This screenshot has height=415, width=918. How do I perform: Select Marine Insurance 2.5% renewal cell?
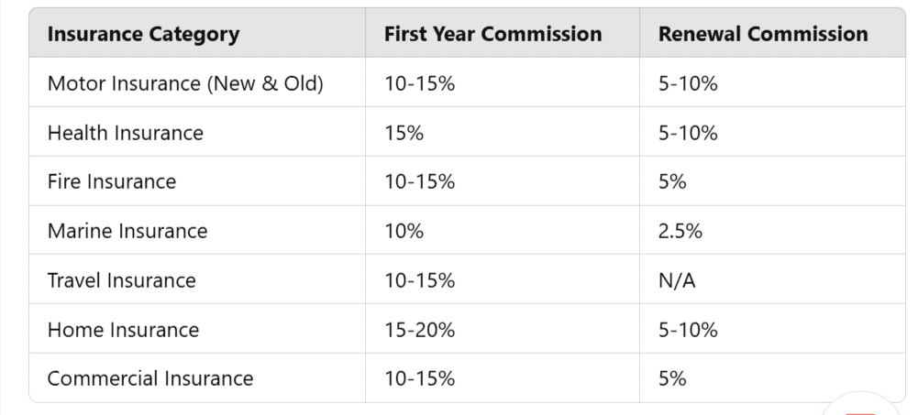click(x=680, y=232)
